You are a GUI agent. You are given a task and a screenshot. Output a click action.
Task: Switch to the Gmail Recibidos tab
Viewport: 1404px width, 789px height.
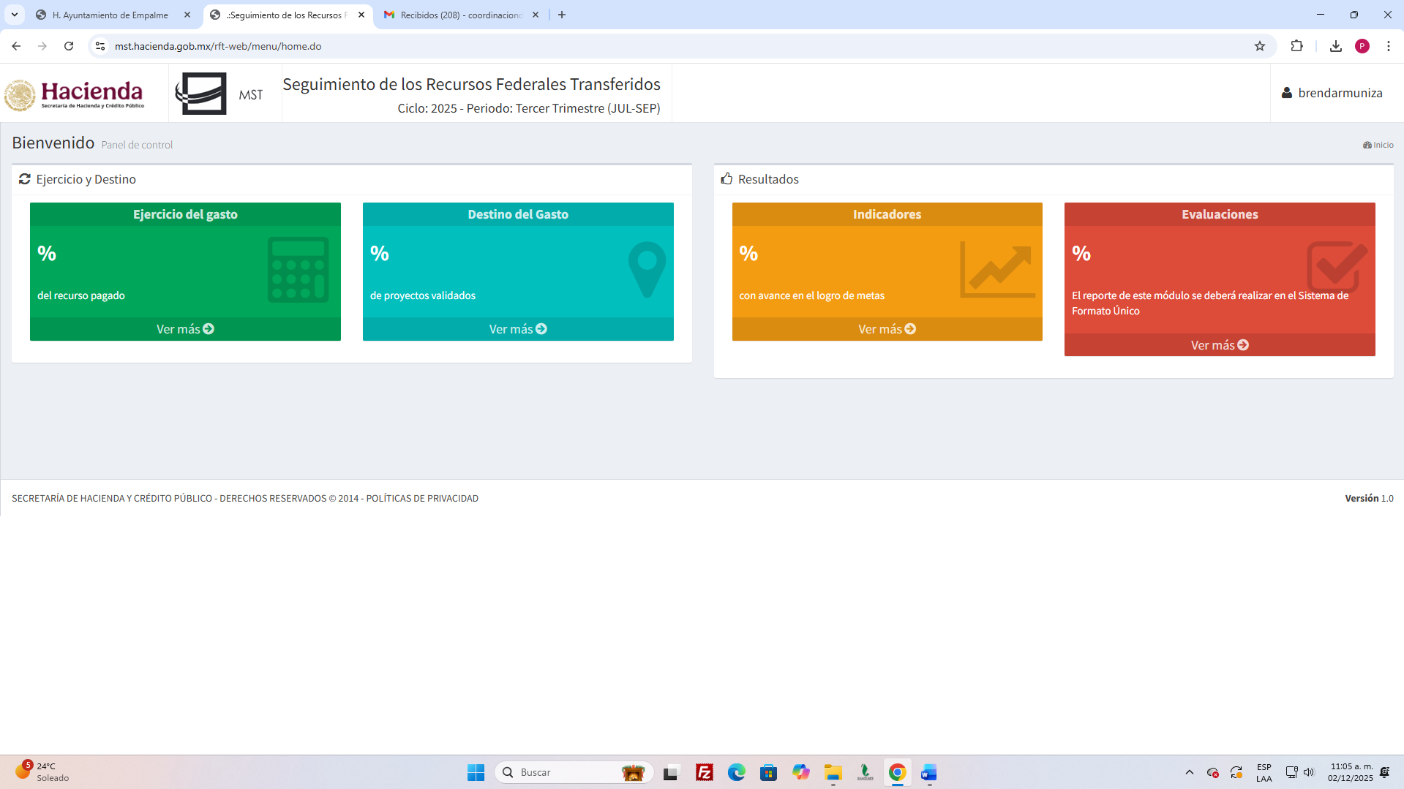(461, 15)
